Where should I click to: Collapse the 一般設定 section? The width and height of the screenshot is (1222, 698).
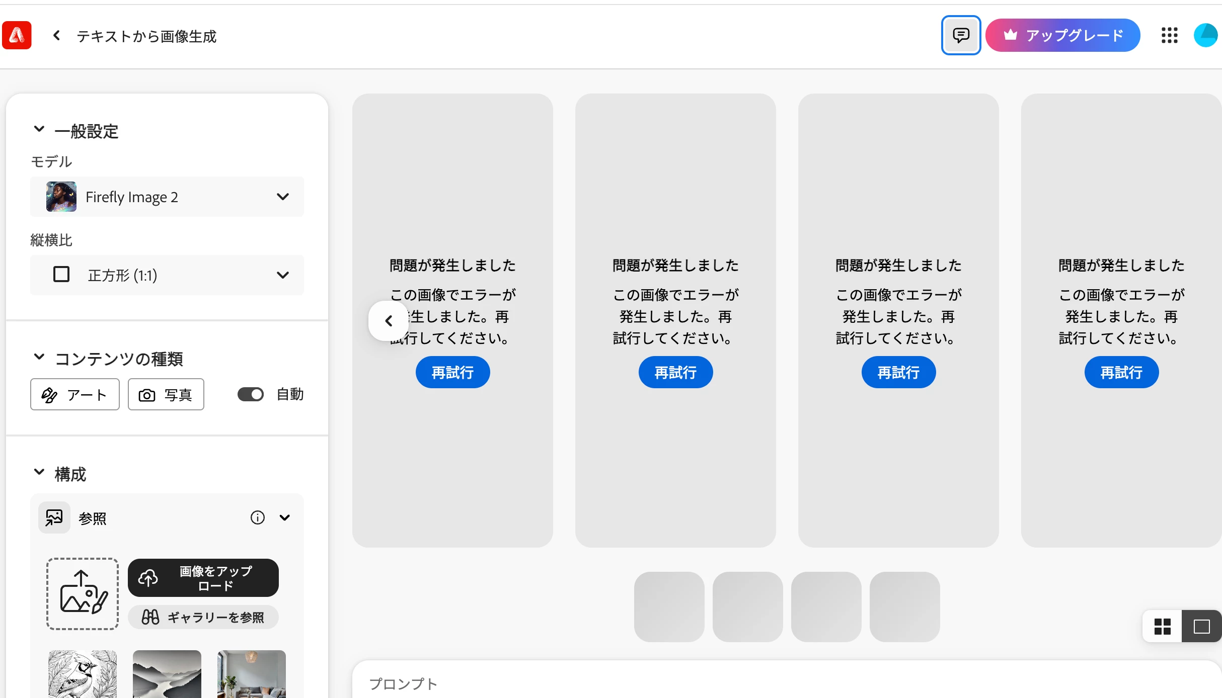(x=39, y=130)
